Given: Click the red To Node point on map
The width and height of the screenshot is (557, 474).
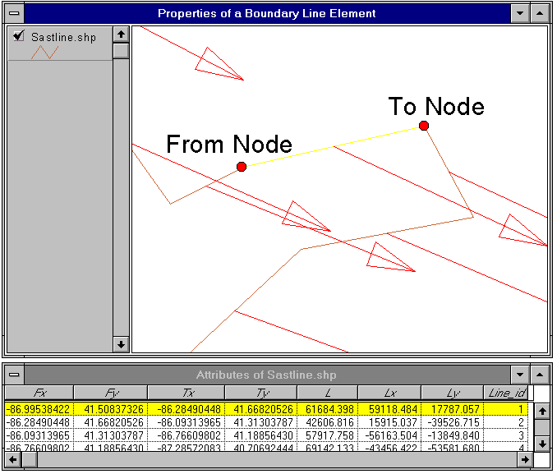Looking at the screenshot, I should 424,126.
